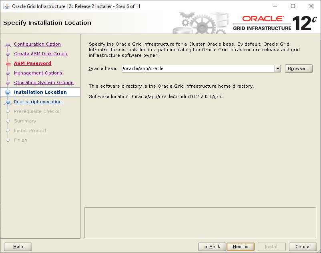Click into the Oracle base path field
This screenshot has width=321, height=253.
tap(198, 68)
